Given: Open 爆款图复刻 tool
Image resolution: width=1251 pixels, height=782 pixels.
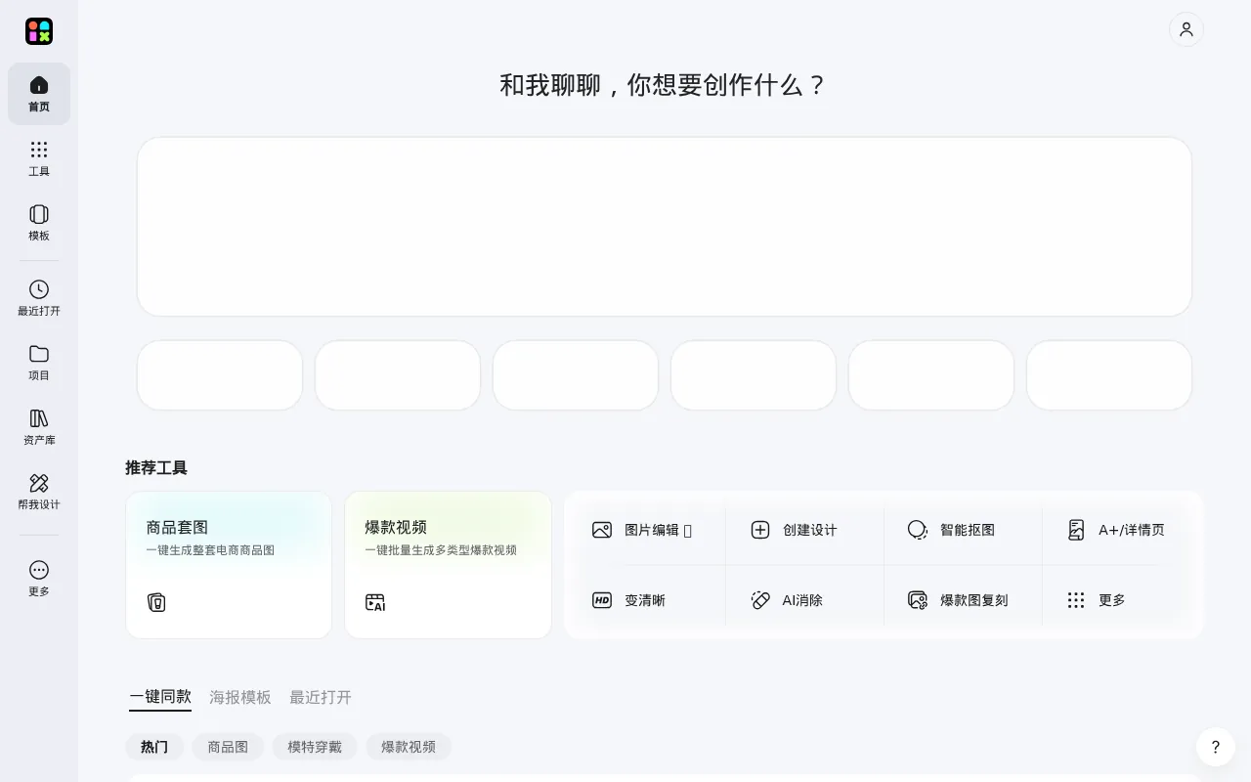Looking at the screenshot, I should pyautogui.click(x=963, y=600).
